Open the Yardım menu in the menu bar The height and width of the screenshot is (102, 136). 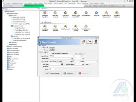102,3
